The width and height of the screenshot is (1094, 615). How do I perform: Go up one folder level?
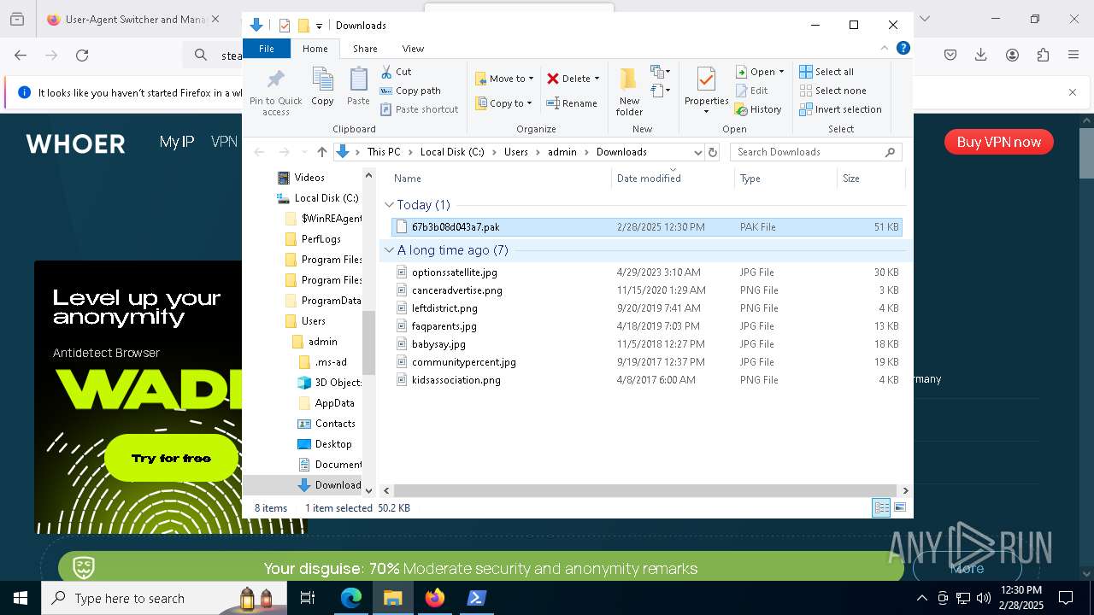(x=321, y=152)
